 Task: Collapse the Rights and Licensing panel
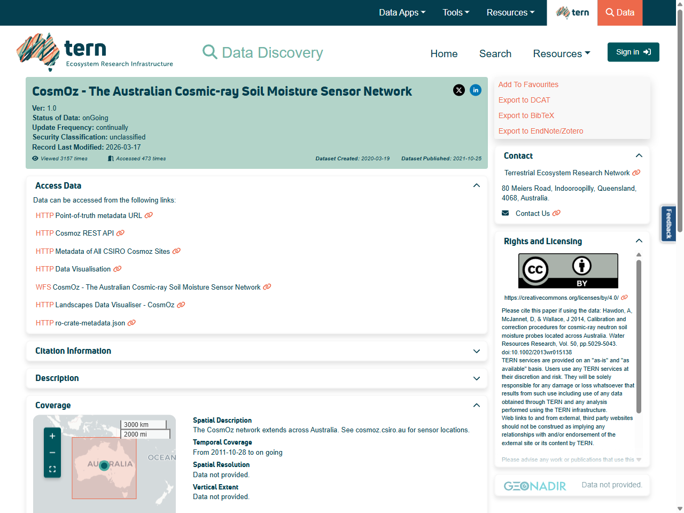(x=639, y=241)
